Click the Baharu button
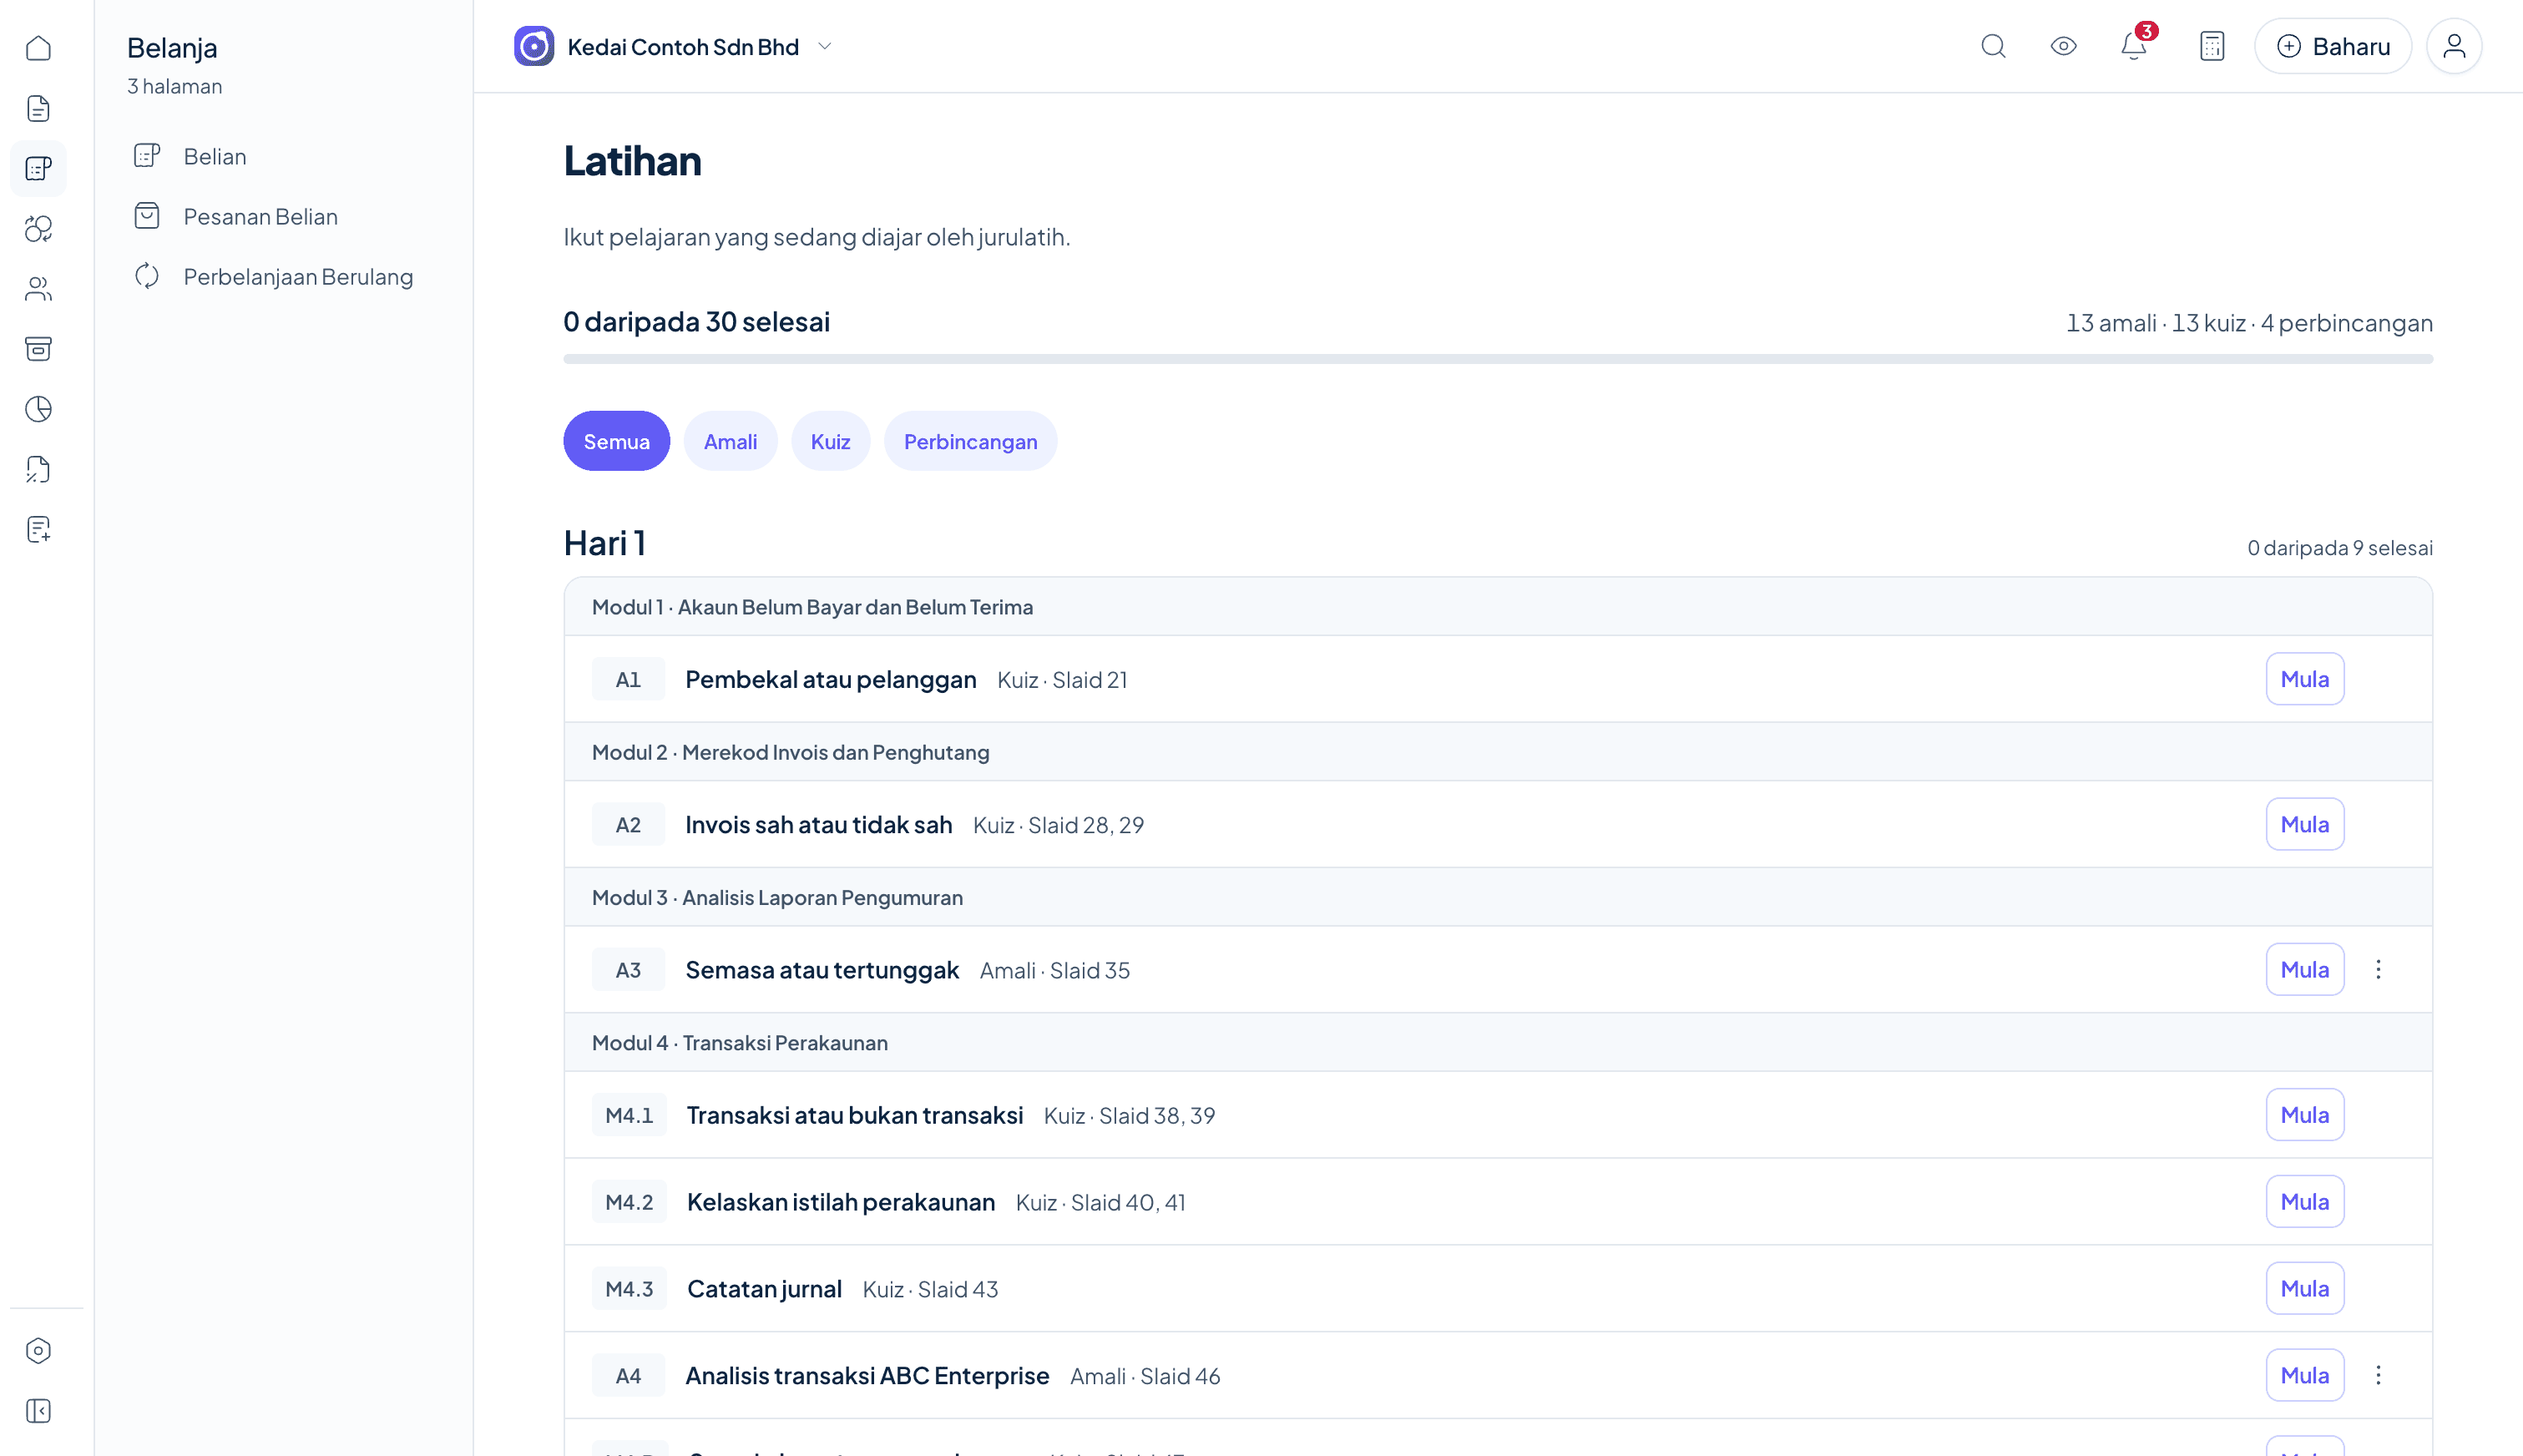 point(2333,46)
